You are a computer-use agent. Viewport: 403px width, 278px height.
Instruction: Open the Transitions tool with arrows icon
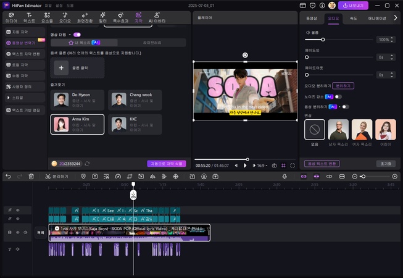pyautogui.click(x=85, y=18)
